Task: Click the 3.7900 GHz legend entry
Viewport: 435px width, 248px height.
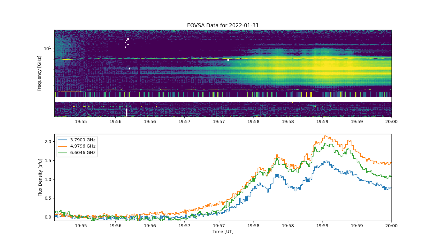Action: click(77, 139)
